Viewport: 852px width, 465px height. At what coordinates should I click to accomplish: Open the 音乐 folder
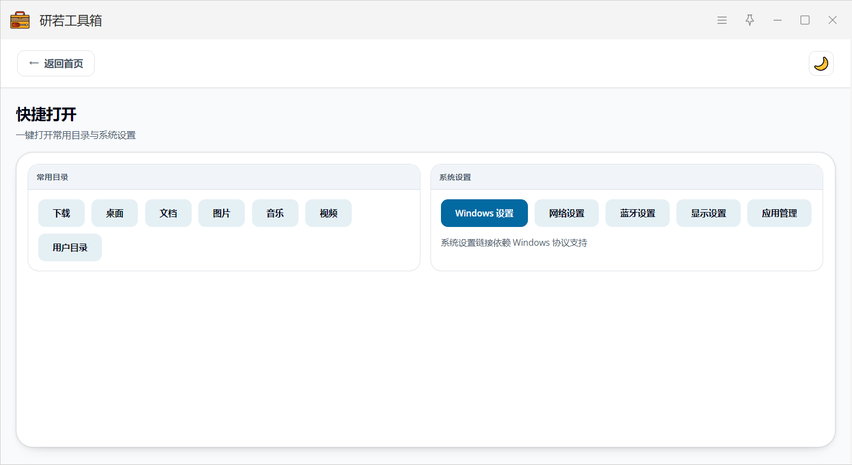(275, 213)
